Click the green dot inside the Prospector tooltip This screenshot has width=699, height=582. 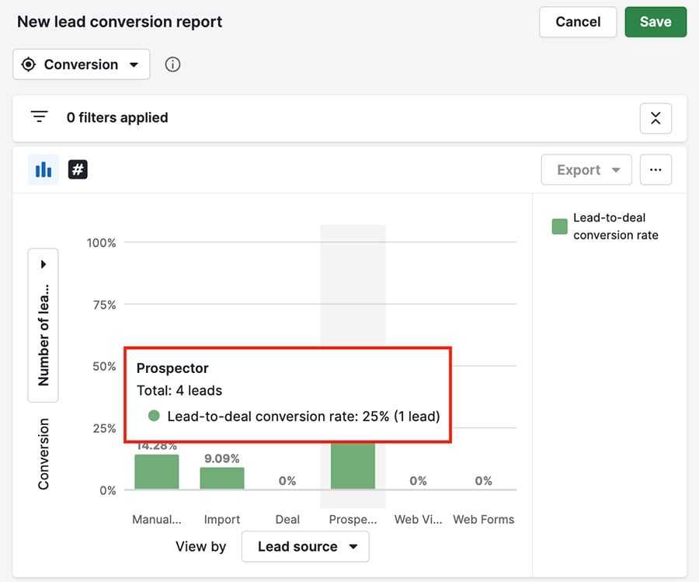[x=155, y=416]
